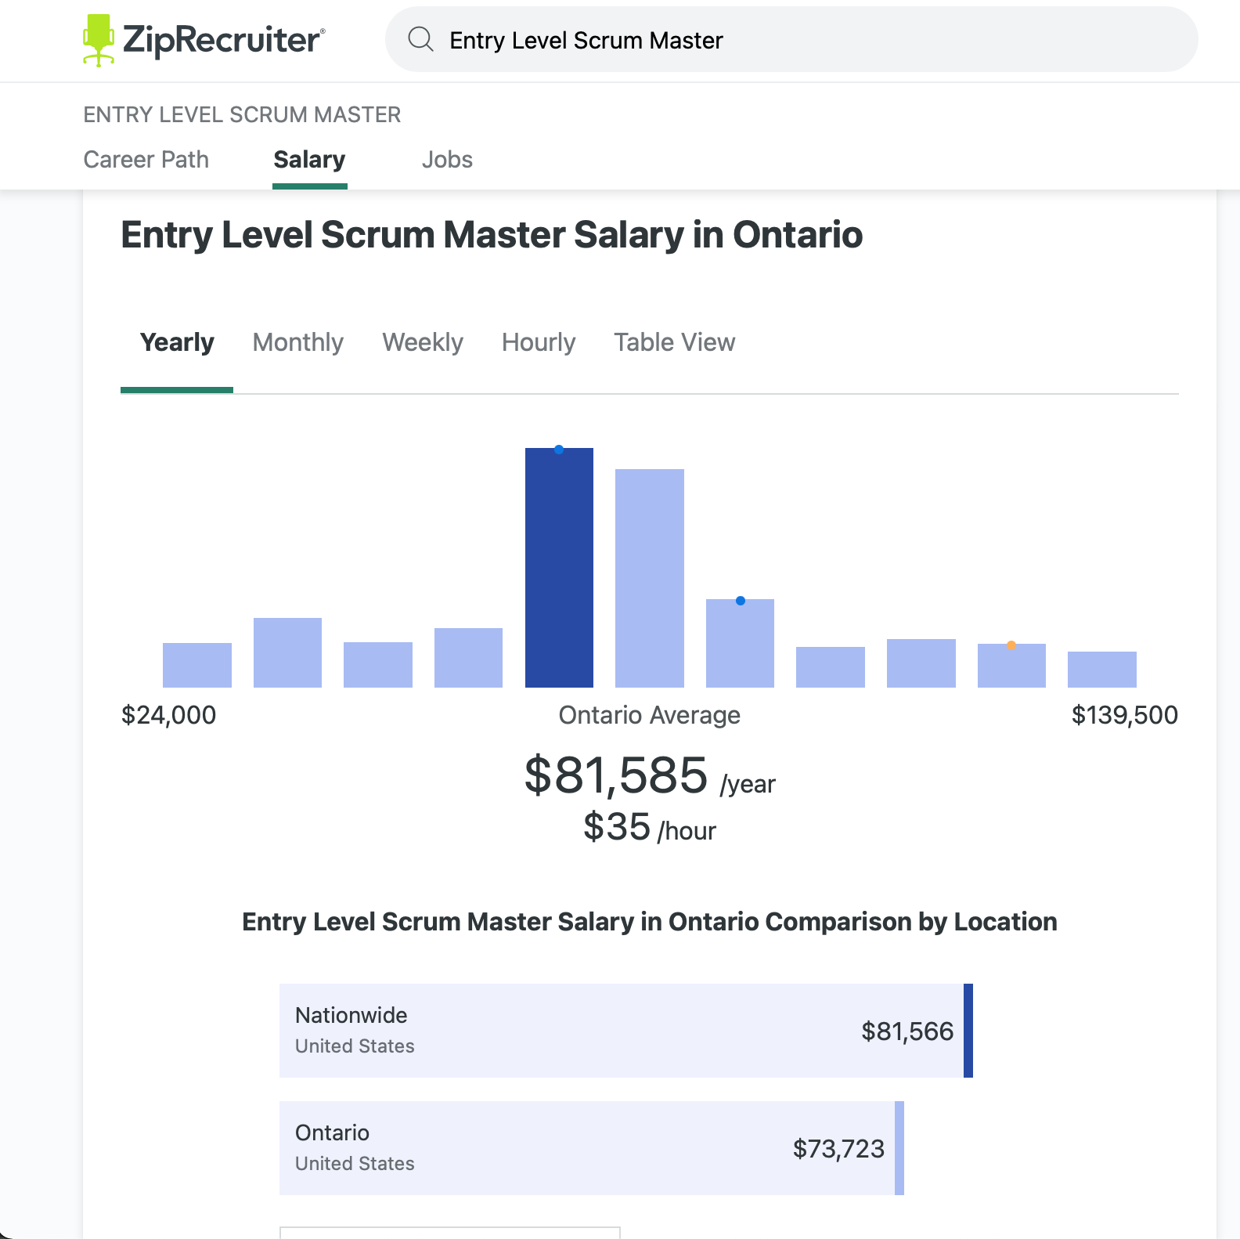Select the Yearly salary view
This screenshot has width=1240, height=1239.
pos(177,342)
